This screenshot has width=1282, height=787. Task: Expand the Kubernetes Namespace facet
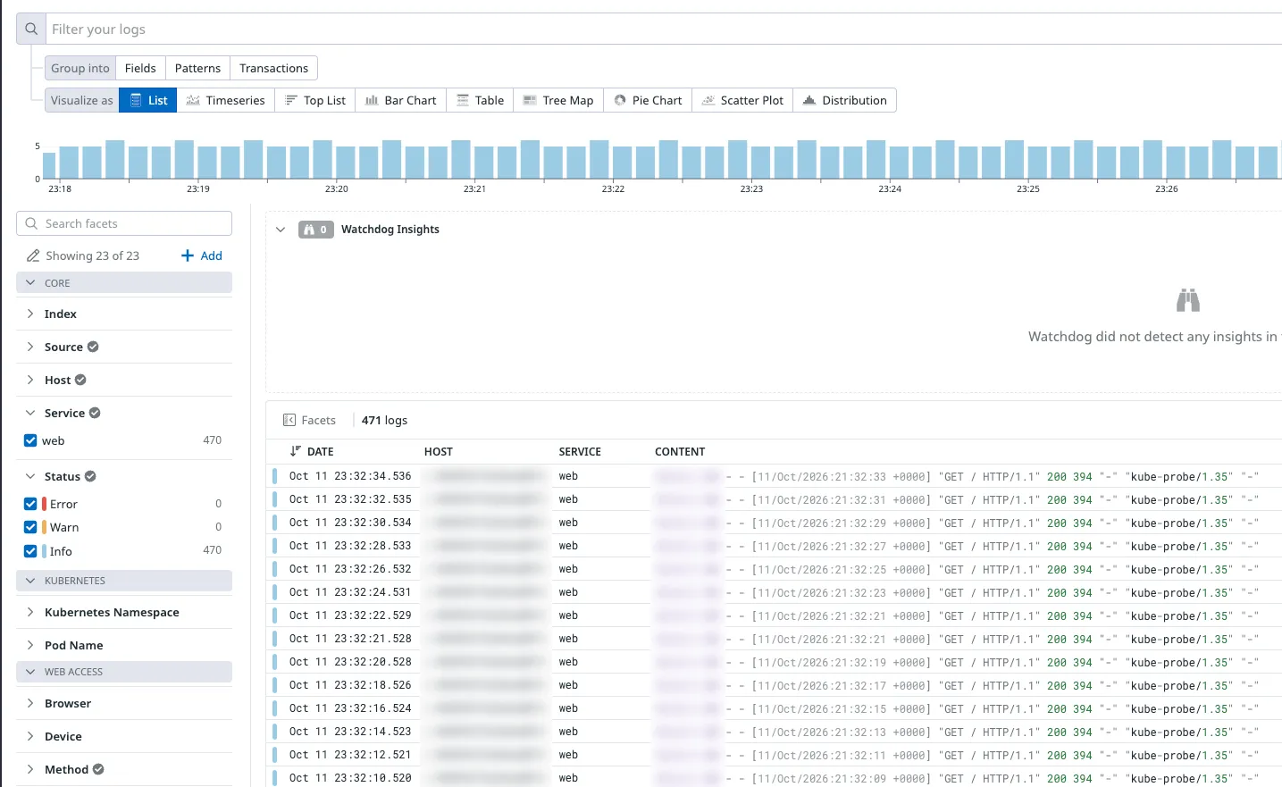pos(30,612)
